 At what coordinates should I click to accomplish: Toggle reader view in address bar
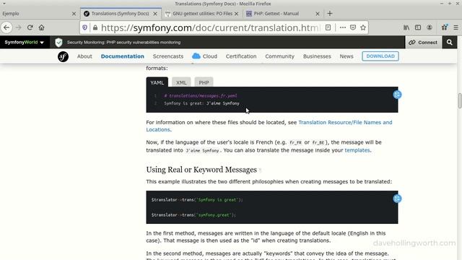click(x=328, y=27)
